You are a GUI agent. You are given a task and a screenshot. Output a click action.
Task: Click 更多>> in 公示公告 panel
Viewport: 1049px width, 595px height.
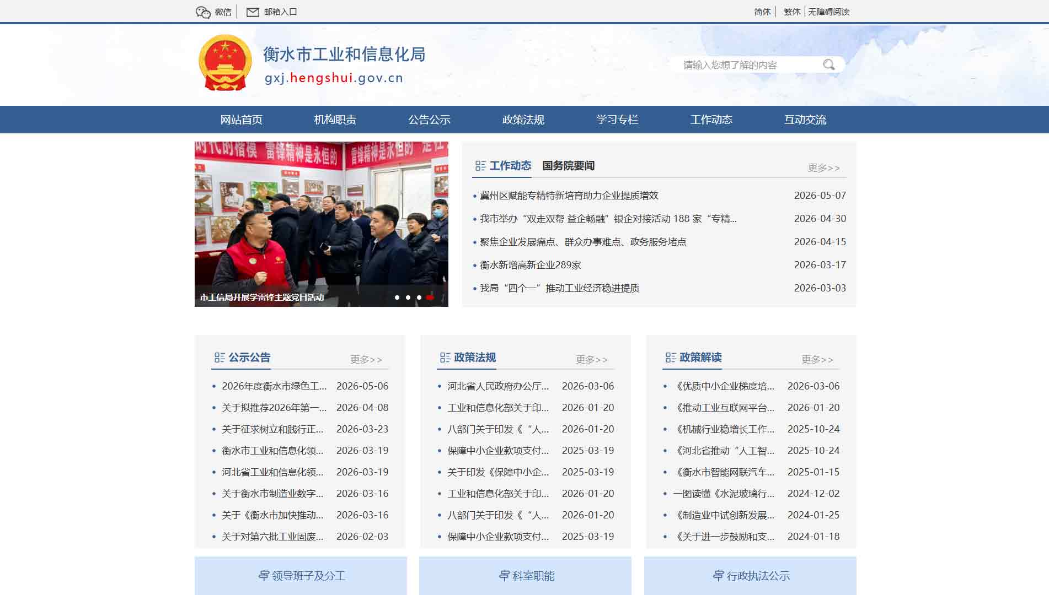(366, 359)
